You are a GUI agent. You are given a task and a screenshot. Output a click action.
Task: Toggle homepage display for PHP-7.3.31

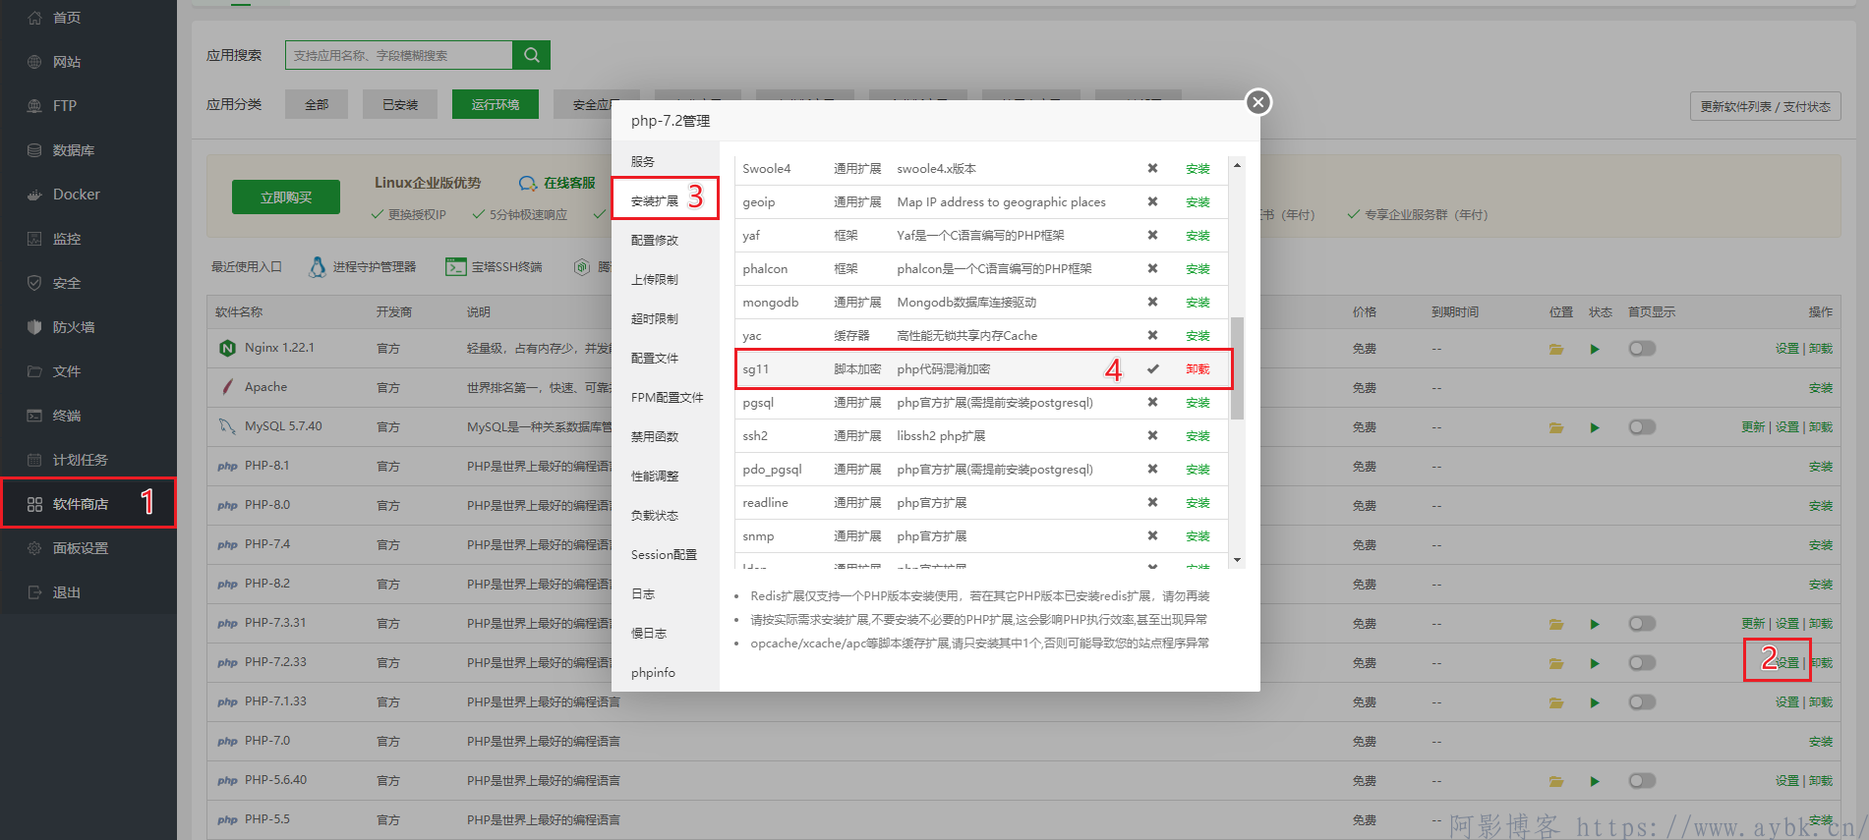[1642, 624]
